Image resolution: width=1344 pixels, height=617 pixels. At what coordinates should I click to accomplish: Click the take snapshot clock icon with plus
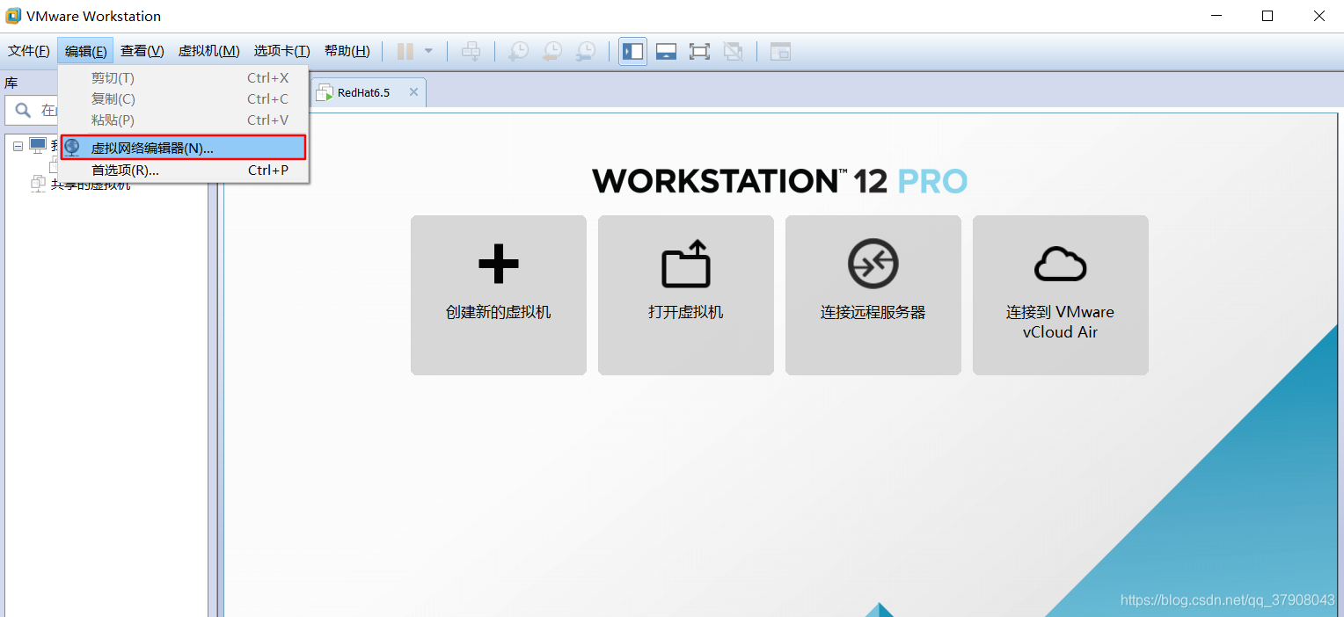pos(519,51)
